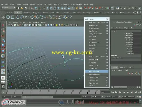Open the New Scene icon in status line

(x=19, y=8)
